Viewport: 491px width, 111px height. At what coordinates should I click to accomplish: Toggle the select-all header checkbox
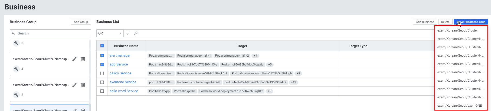tap(102, 46)
